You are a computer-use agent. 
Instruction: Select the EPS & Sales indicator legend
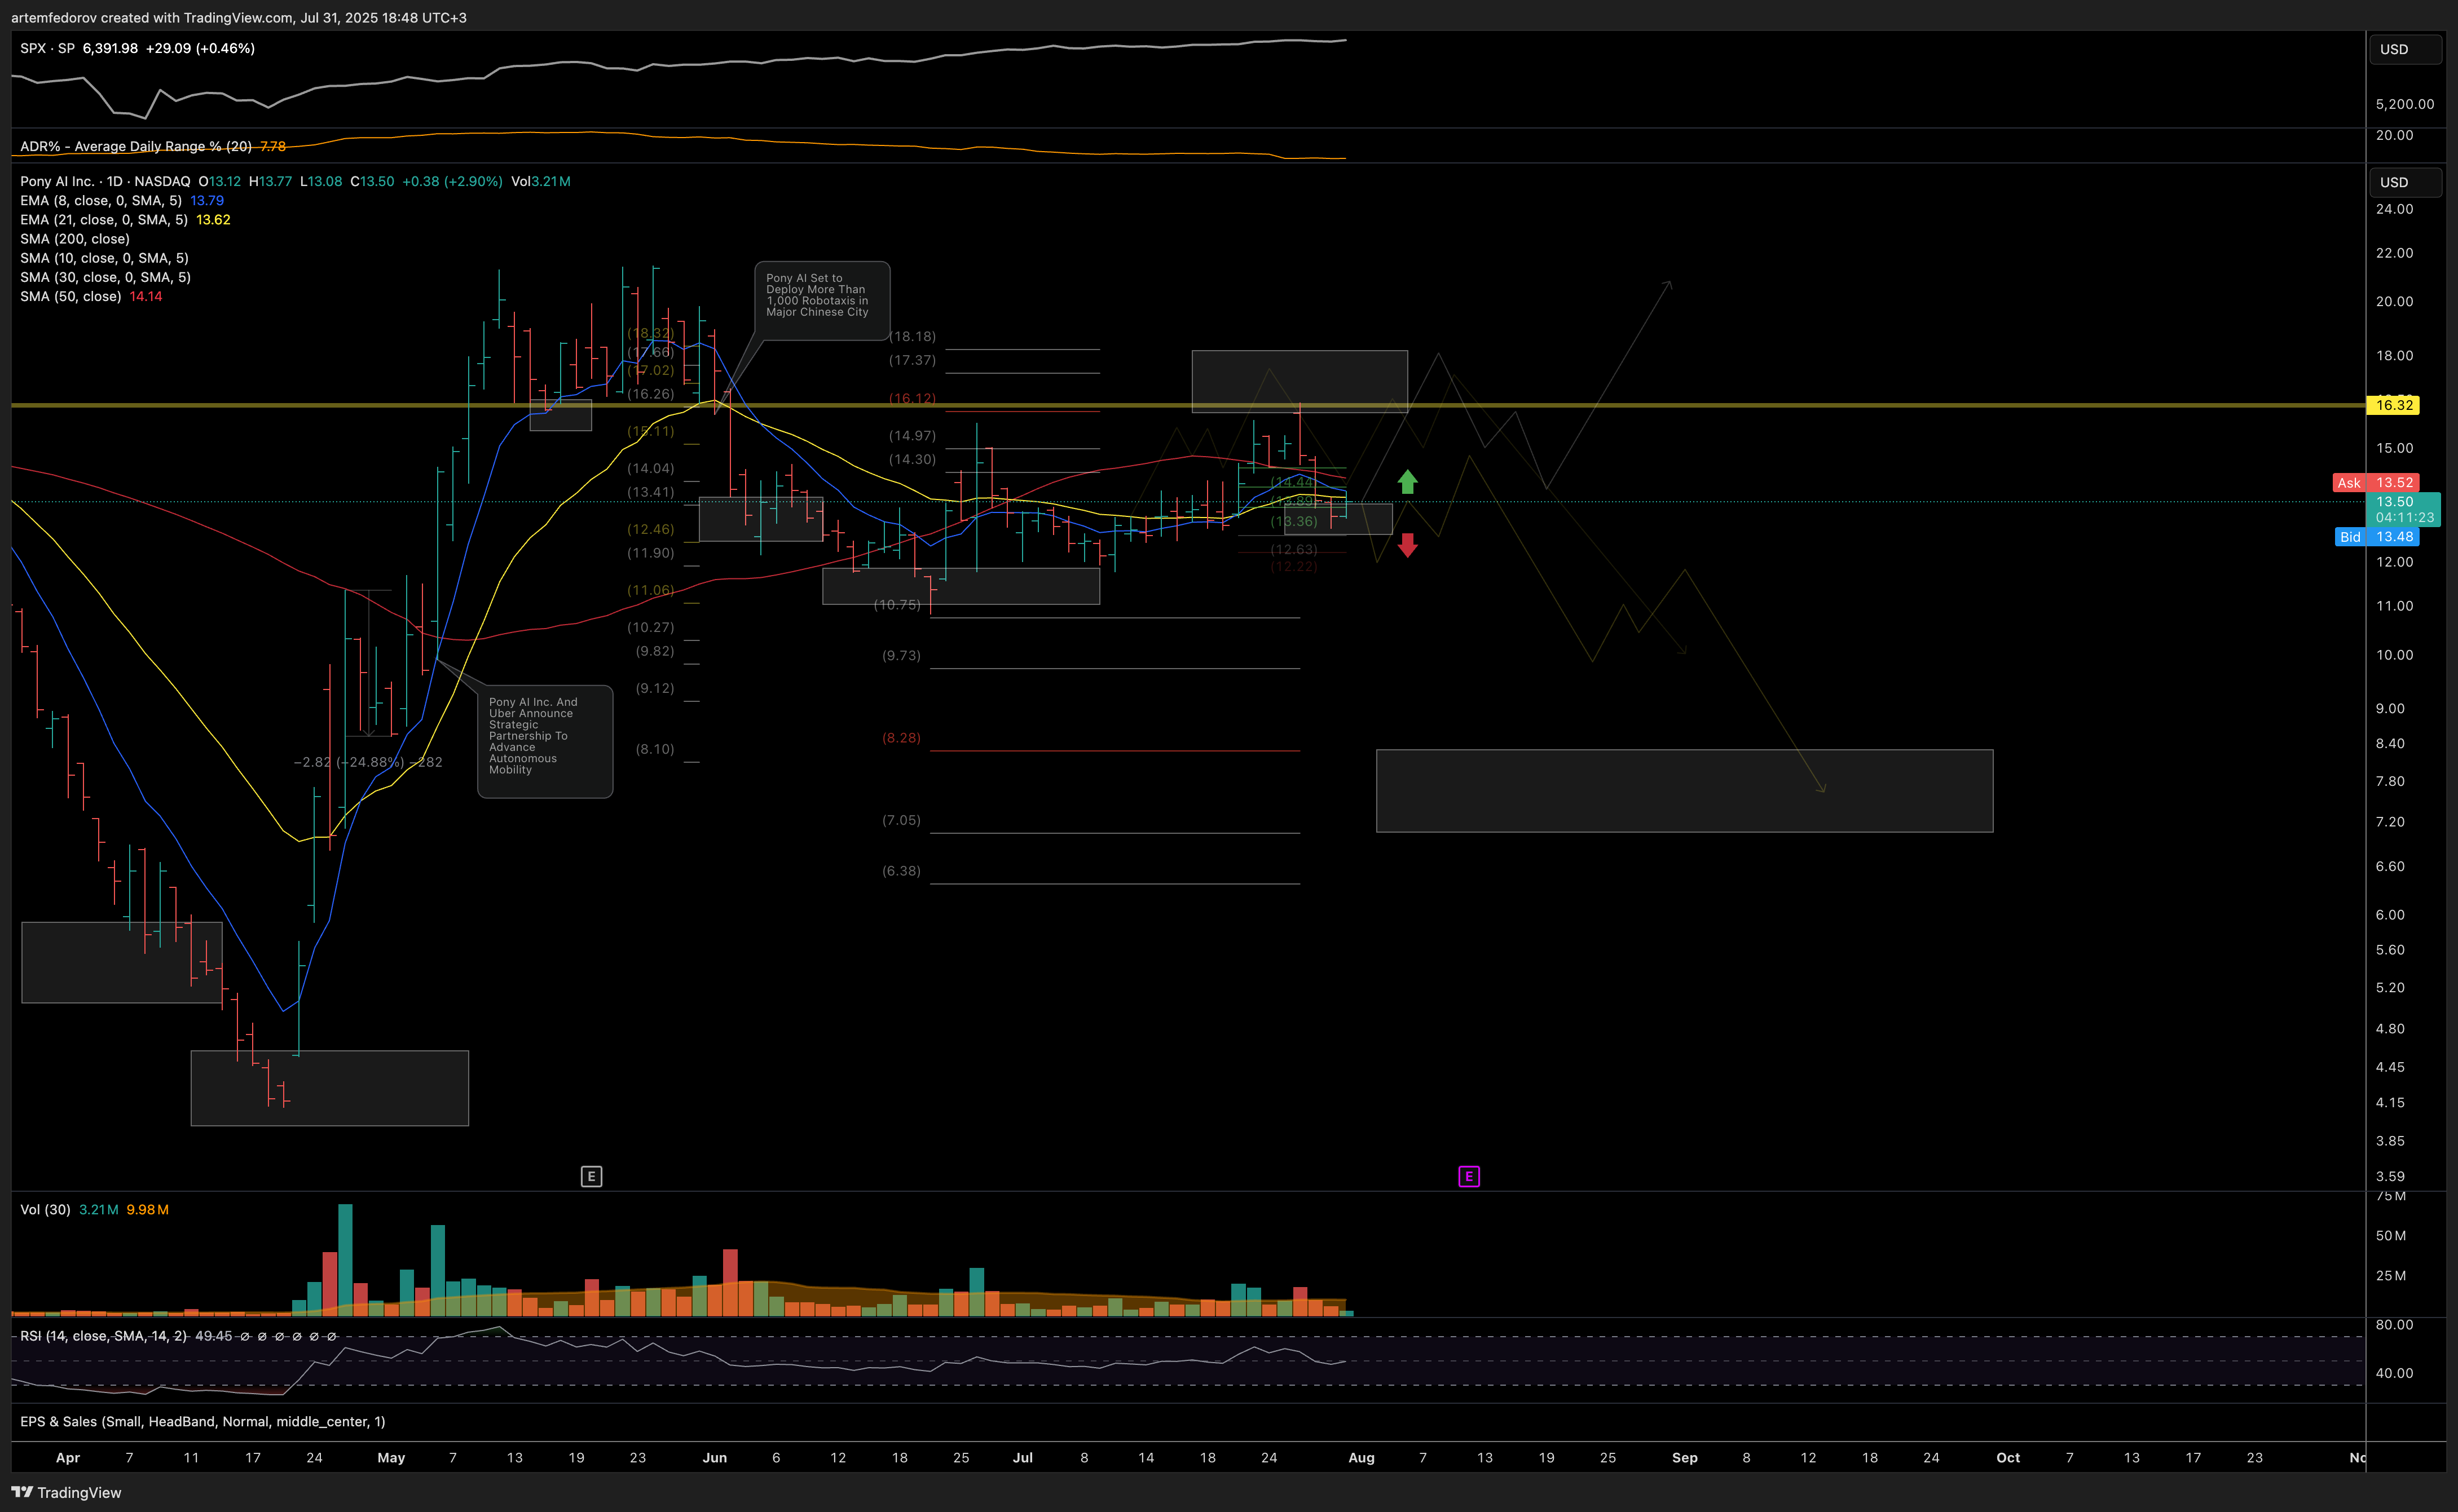click(203, 1421)
